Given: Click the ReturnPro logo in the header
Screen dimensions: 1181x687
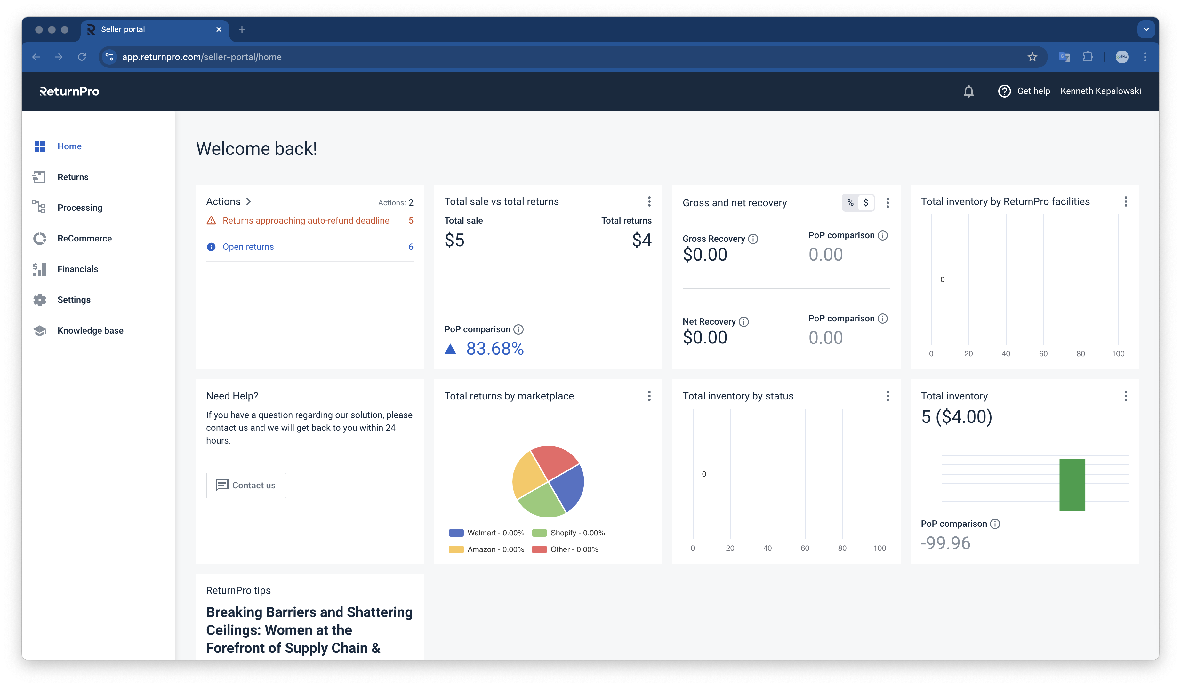Looking at the screenshot, I should 69,91.
